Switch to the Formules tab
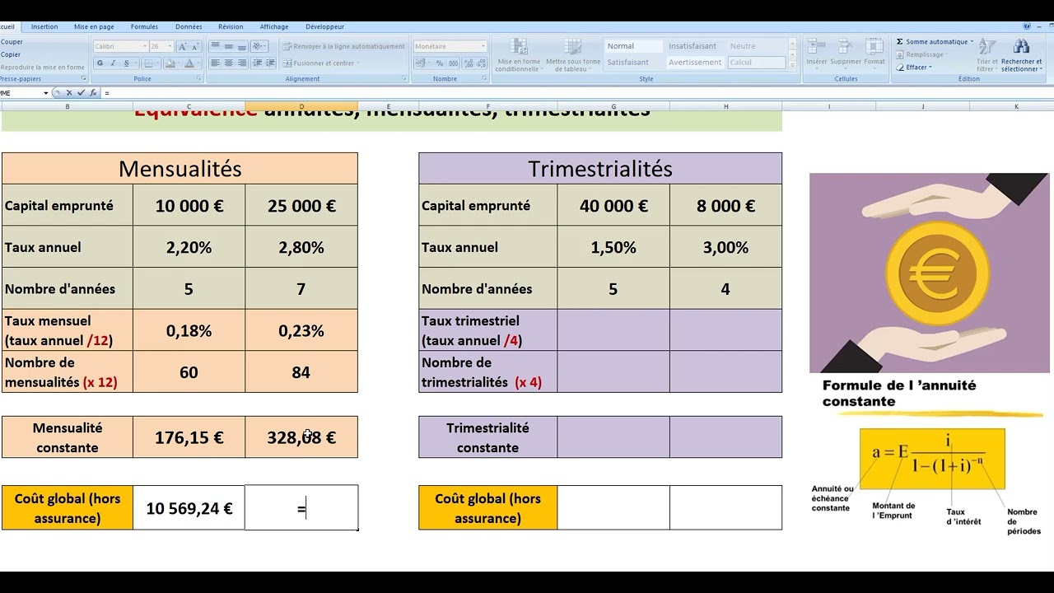1054x593 pixels. pyautogui.click(x=144, y=26)
